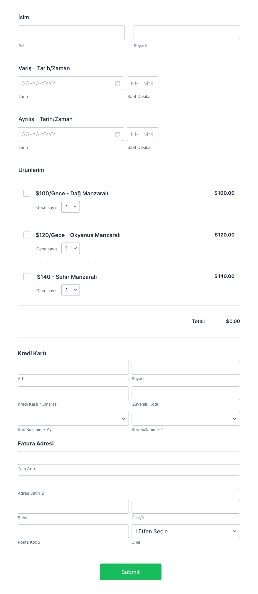The width and height of the screenshot is (258, 594).
Task: Expand night count for Dağ Manzaralı
Action: [x=70, y=207]
